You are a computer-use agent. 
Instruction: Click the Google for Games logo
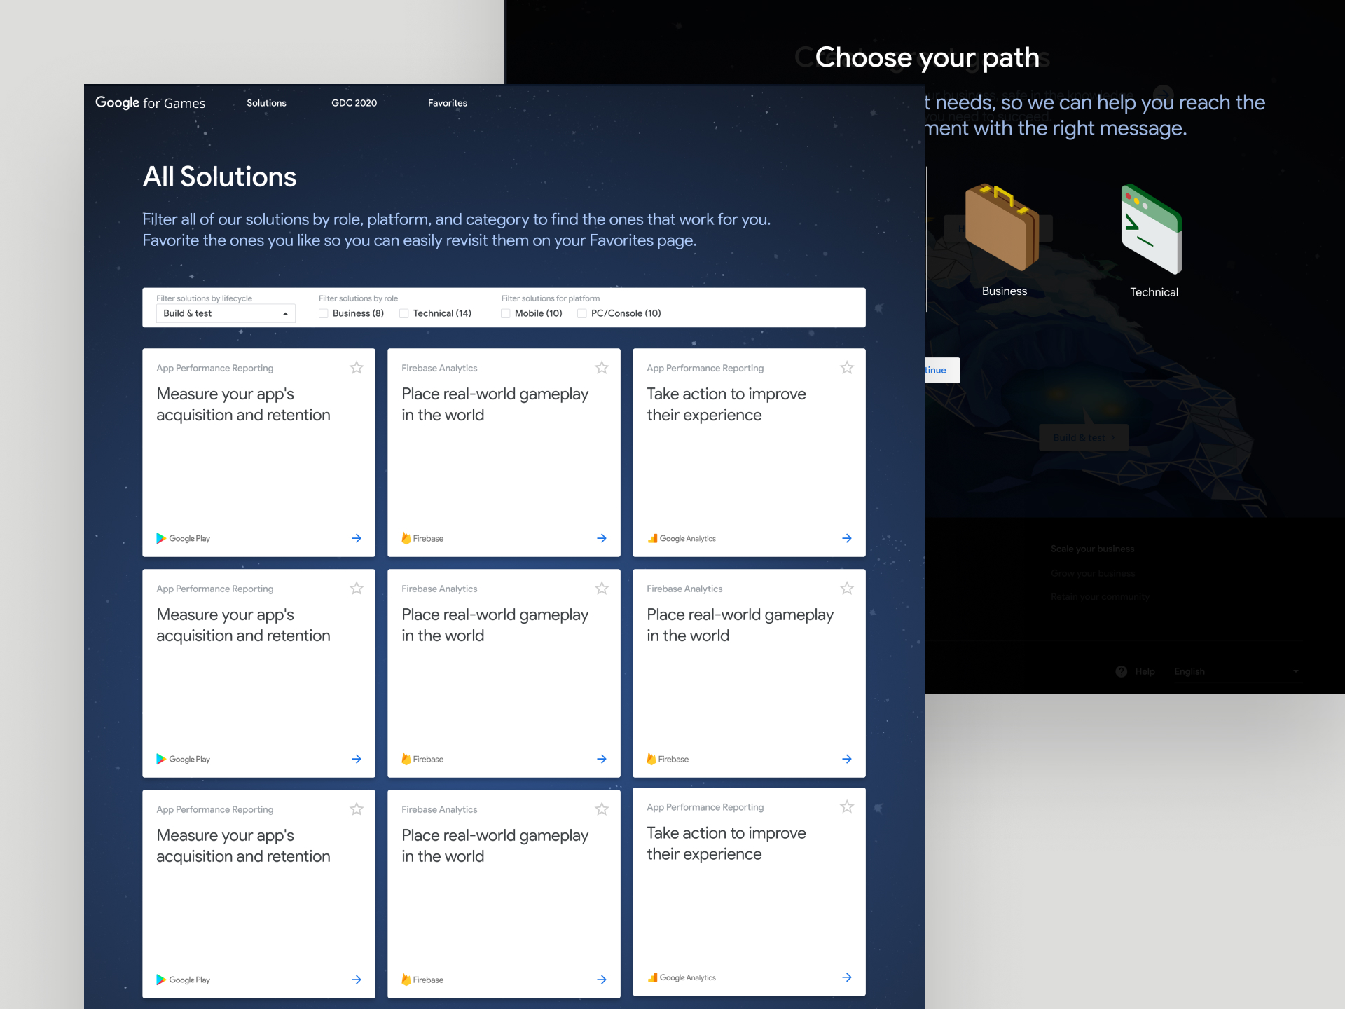click(x=150, y=103)
